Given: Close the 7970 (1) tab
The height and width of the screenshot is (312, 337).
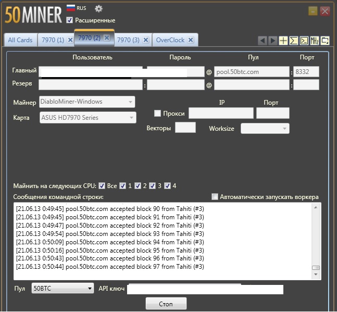Looking at the screenshot, I should click(x=70, y=40).
